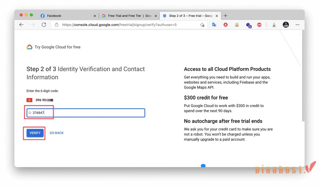Click the favorites star in the address bar

coord(202,25)
